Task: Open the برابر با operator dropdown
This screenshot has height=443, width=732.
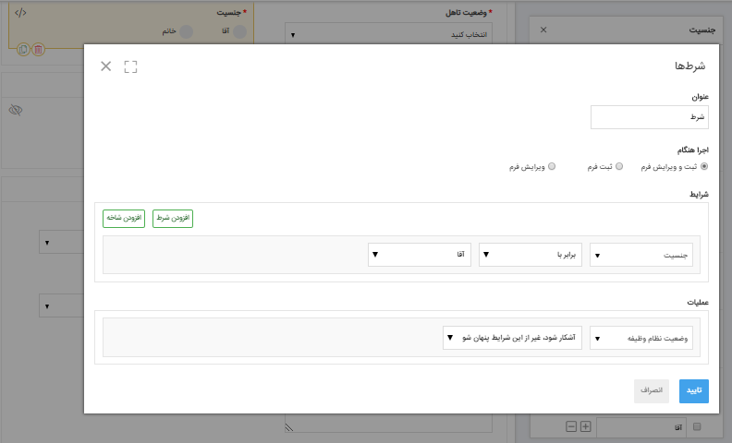Action: point(530,255)
